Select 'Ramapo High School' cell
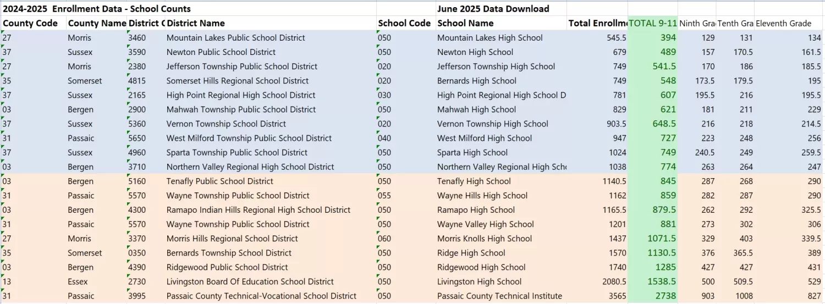 [501, 209]
